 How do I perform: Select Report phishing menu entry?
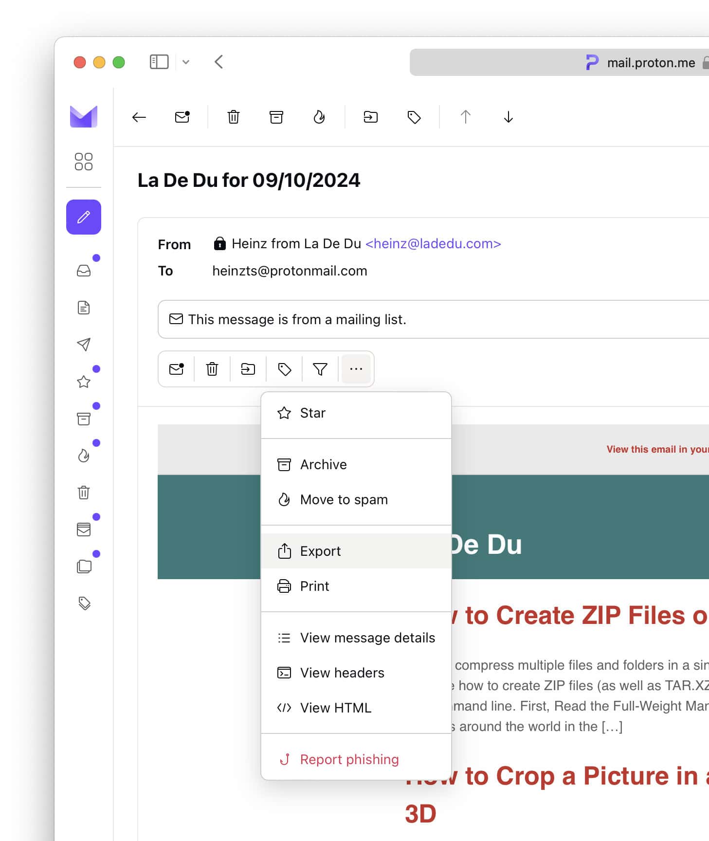(356, 760)
